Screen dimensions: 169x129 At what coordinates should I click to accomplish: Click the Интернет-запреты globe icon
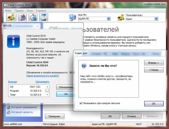click(x=8, y=112)
